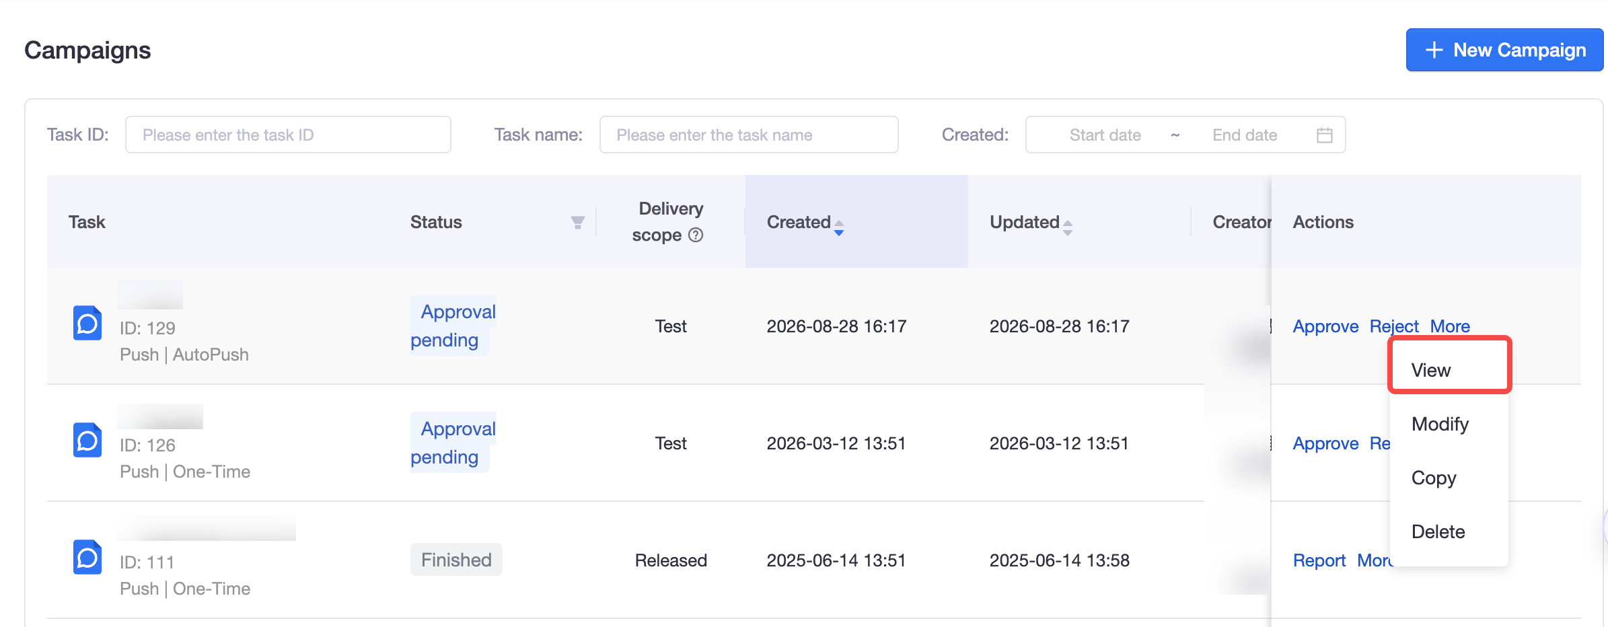Open the calendar icon in Created range
The width and height of the screenshot is (1608, 627).
1324,135
